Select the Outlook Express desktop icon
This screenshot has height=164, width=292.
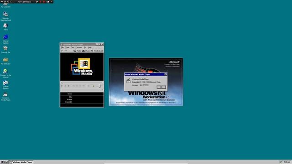tap(5, 85)
